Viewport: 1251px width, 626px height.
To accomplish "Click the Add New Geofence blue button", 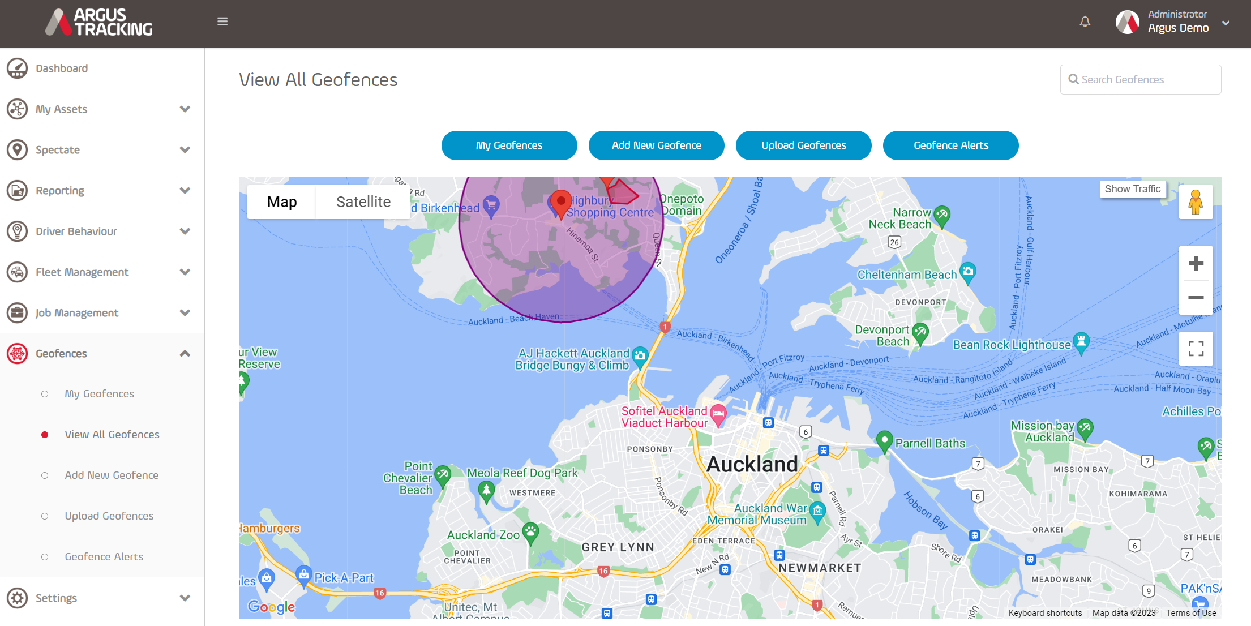I will click(656, 145).
